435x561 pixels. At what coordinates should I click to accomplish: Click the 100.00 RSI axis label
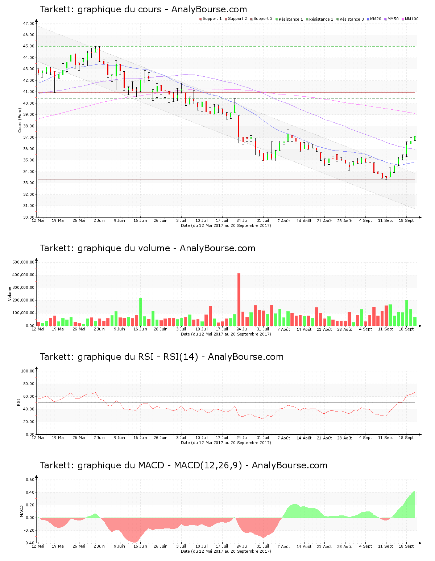click(28, 371)
